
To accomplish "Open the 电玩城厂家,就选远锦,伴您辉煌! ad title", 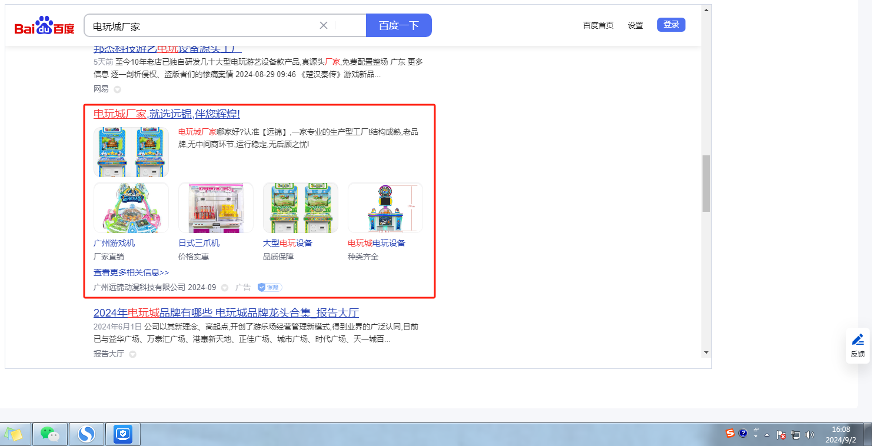I will (x=167, y=114).
